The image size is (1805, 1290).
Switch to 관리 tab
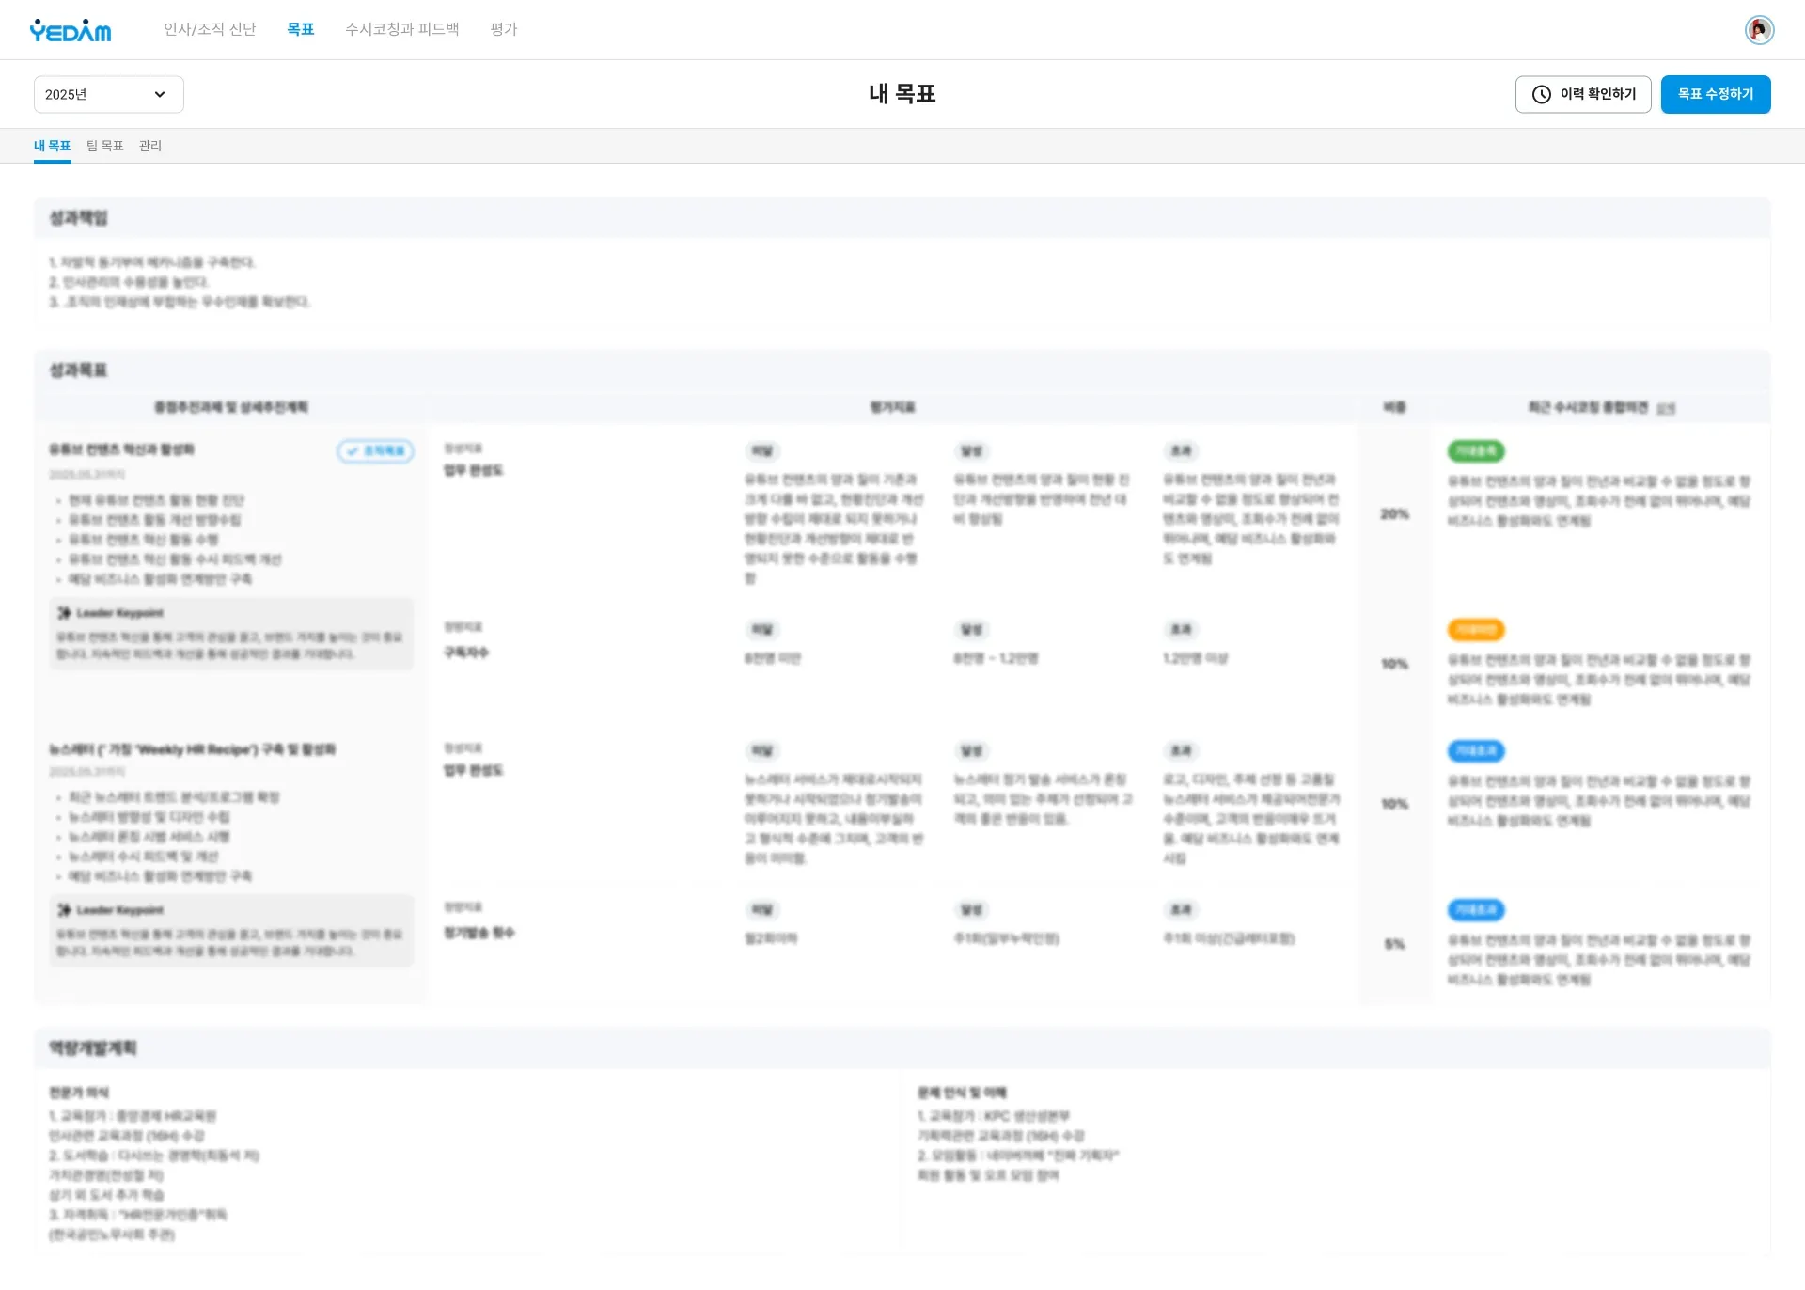point(150,146)
